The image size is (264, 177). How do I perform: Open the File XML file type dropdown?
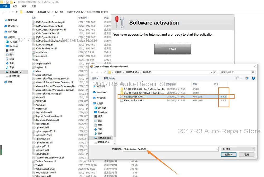(x=237, y=149)
